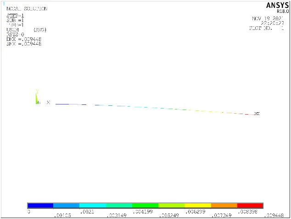This screenshot has height=219, width=291.
Task: Click the orange legend color band
Action: 224,205
